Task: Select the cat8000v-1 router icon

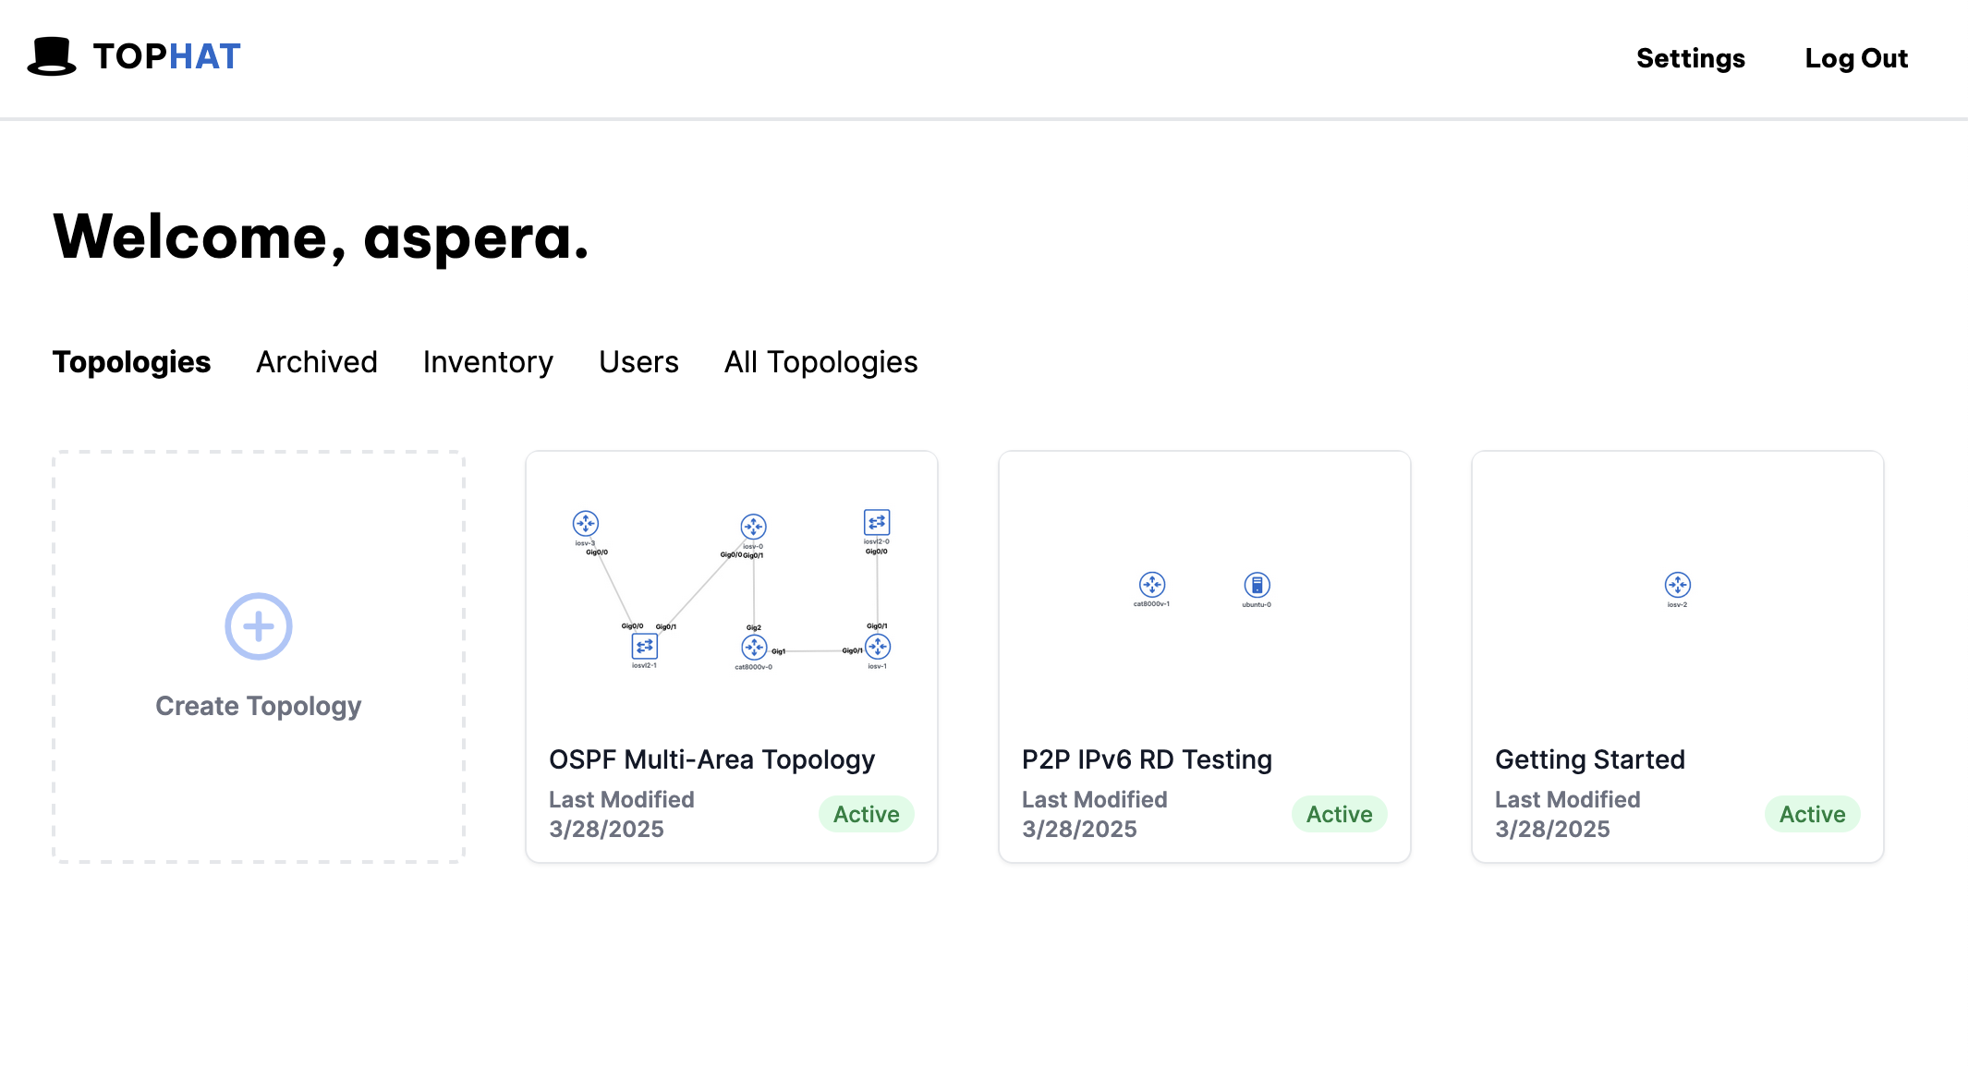Action: tap(1151, 584)
